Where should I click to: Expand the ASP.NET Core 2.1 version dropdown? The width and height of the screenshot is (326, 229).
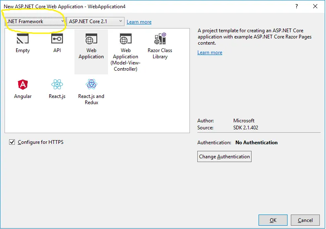coord(96,21)
